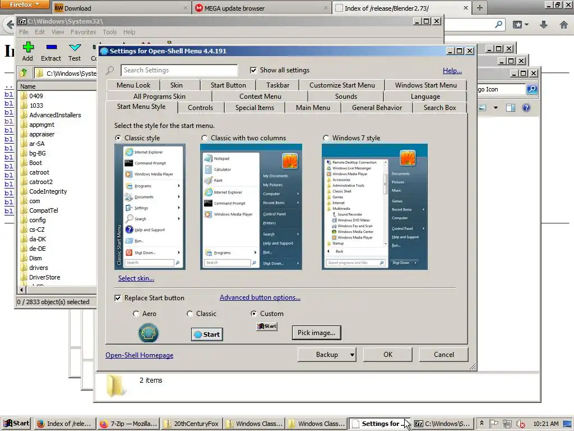Screen dimensions: 574x431
Task: Select Classic style radio button
Action: (x=118, y=138)
